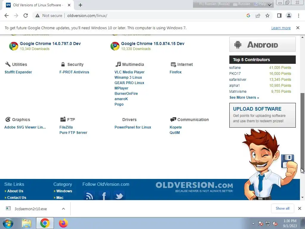Launch Windows Explorer from the taskbar
The height and width of the screenshot is (229, 305).
(x=27, y=223)
